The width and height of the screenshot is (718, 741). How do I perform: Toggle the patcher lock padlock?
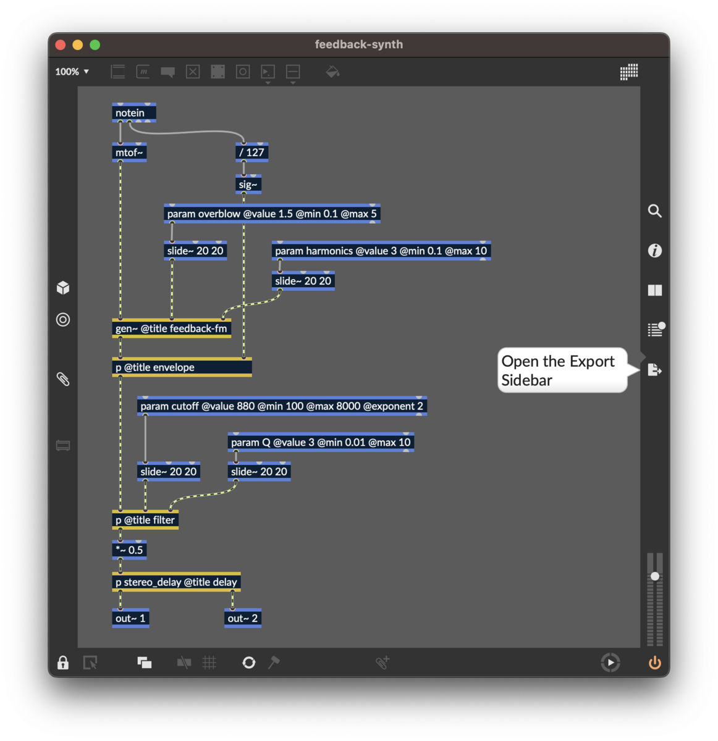click(62, 662)
